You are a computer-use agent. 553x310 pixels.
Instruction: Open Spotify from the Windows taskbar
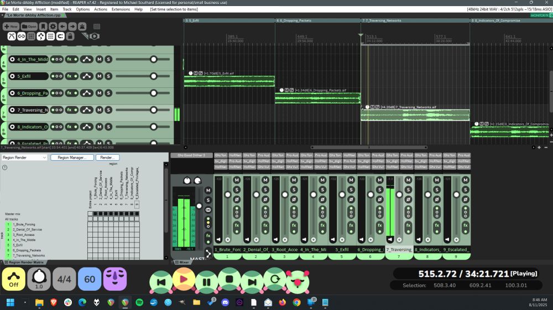coord(139,302)
